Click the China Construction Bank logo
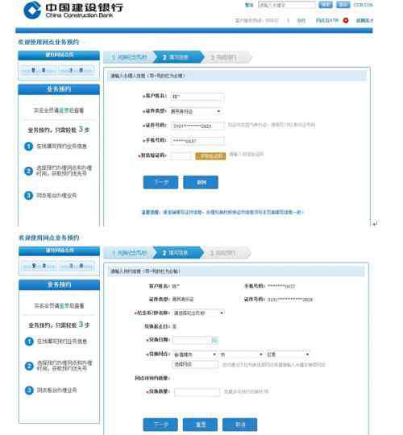Screen dimensions: 403x435 (x=73, y=10)
